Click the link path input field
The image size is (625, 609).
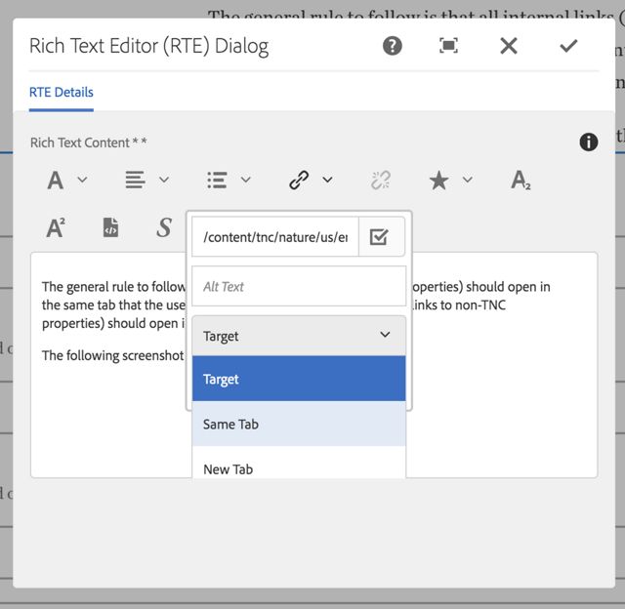[274, 237]
